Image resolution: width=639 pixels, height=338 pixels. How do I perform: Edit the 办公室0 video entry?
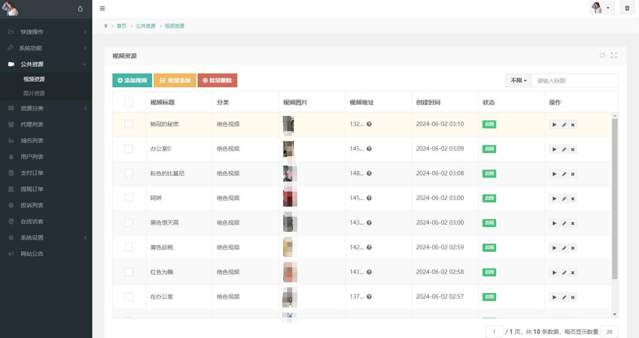pyautogui.click(x=564, y=149)
